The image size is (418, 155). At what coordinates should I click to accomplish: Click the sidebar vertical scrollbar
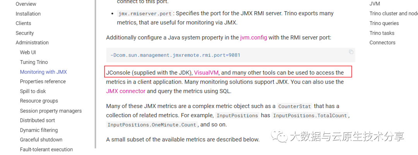click(x=95, y=74)
